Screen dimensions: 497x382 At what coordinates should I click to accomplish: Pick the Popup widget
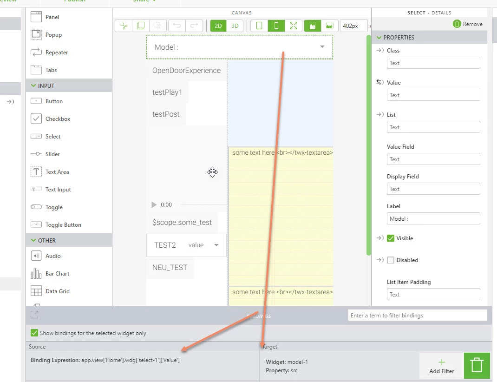(x=46, y=34)
